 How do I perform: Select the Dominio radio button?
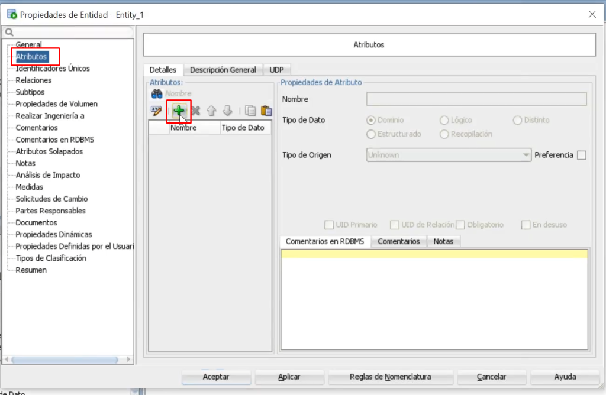(370, 121)
